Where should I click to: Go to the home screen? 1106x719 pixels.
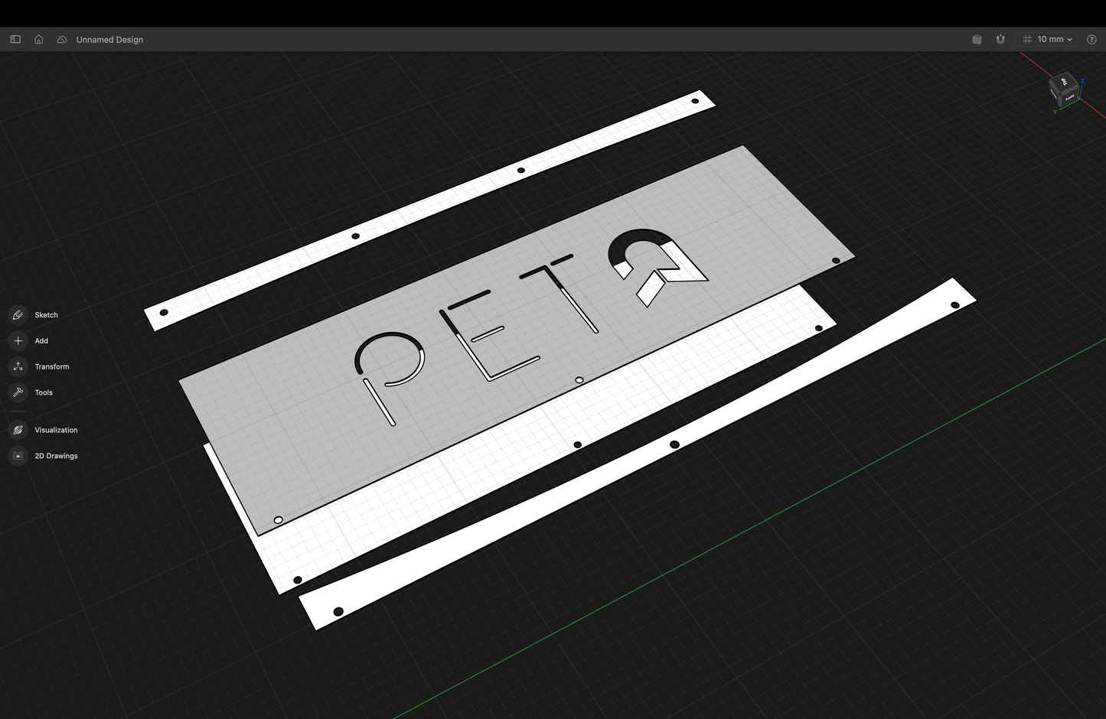coord(39,39)
